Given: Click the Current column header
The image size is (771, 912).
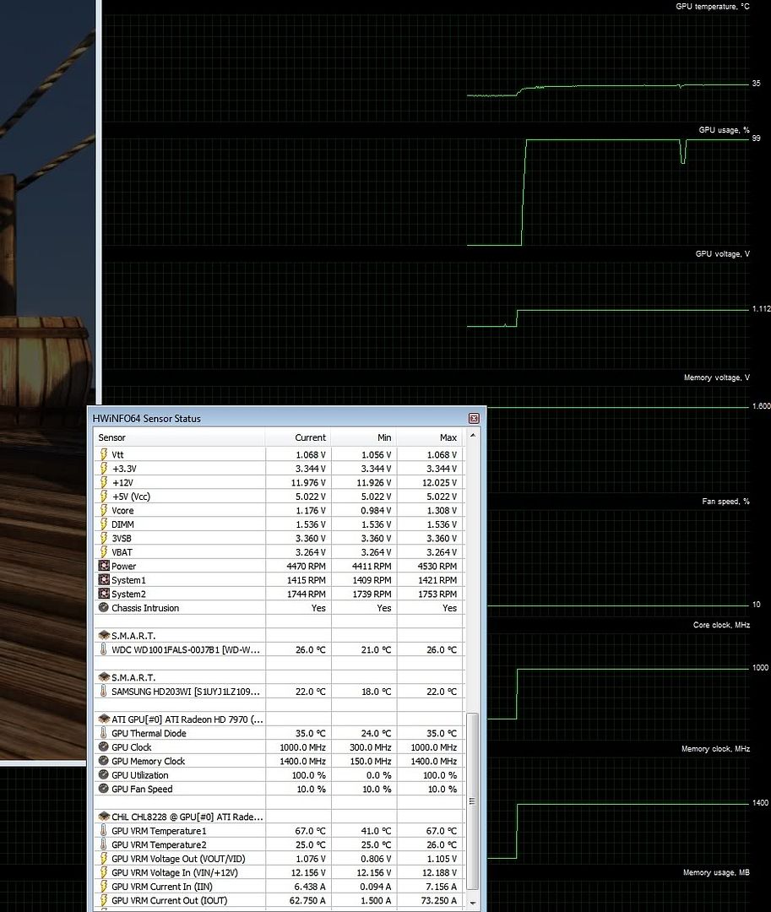Looking at the screenshot, I should click(299, 437).
